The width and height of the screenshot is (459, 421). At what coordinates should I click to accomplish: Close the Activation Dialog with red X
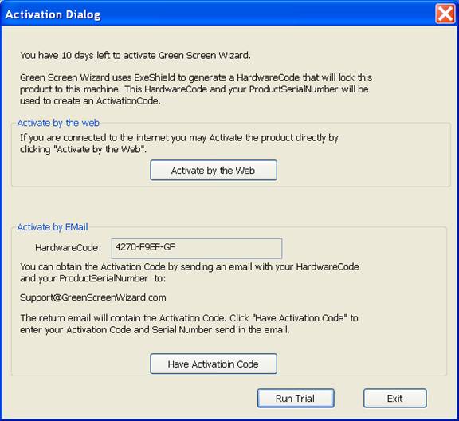[445, 14]
